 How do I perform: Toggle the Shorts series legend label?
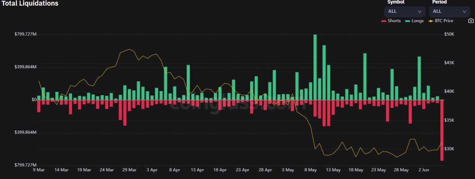pos(394,21)
